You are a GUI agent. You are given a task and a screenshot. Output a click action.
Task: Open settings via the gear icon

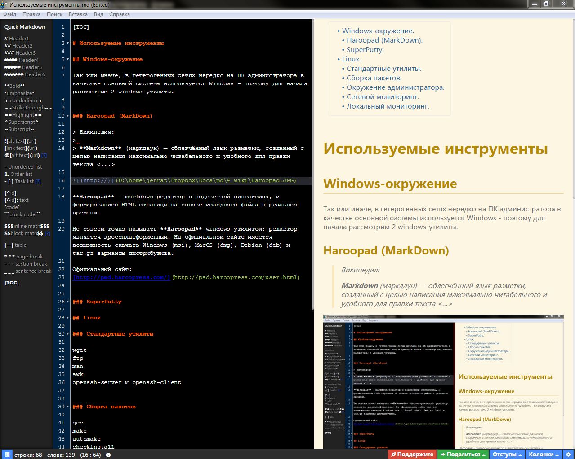pyautogui.click(x=568, y=454)
